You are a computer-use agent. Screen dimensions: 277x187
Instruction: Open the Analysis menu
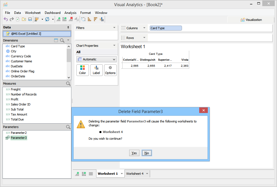(70, 13)
